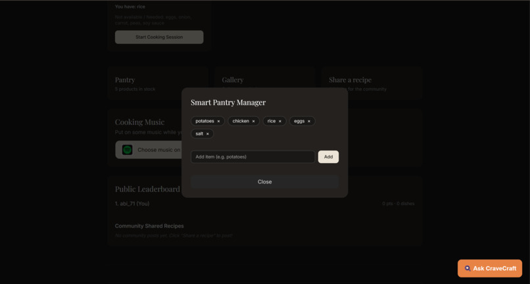Viewport: 530px width, 284px height.
Task: Remove eggs from the pantry list
Action: click(309, 121)
